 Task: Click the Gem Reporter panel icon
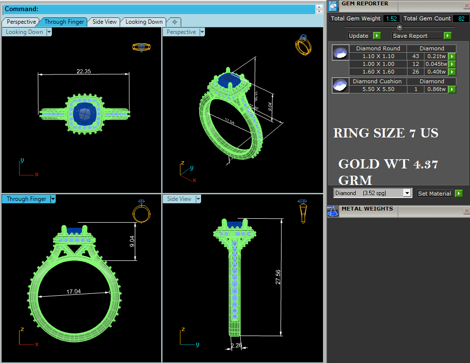click(333, 6)
